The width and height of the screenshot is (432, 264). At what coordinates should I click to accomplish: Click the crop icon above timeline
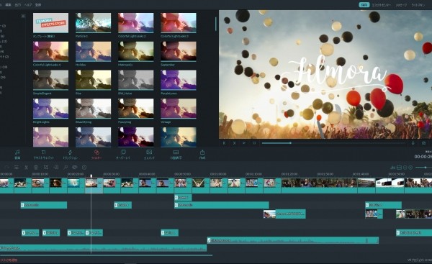coord(46,168)
